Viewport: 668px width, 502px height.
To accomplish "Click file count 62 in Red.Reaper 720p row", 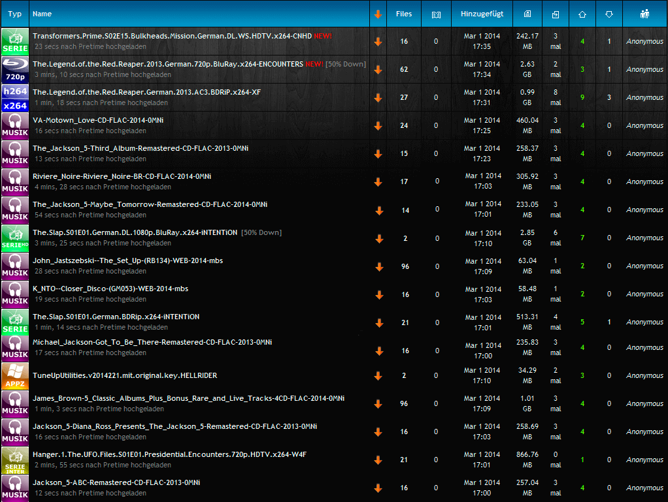I will point(404,69).
